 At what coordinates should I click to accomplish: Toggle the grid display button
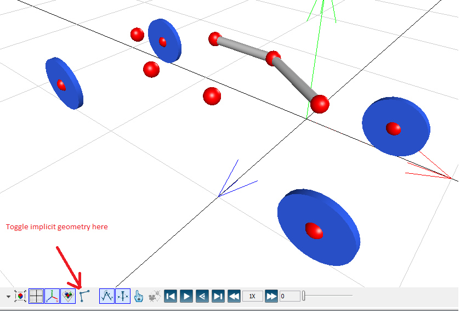(36, 297)
